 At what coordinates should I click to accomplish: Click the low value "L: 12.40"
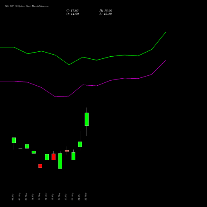click(x=106, y=14)
